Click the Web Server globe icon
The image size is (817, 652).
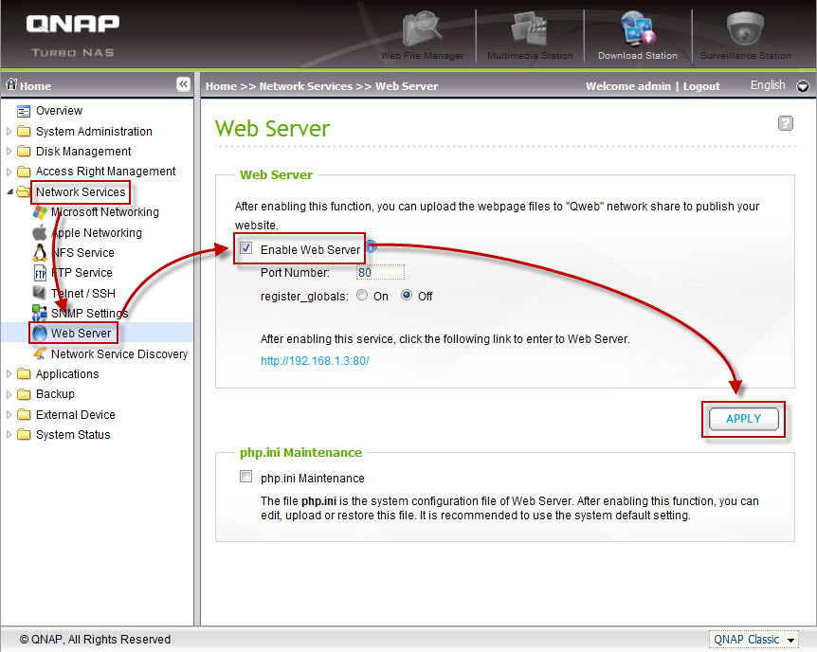(x=40, y=333)
